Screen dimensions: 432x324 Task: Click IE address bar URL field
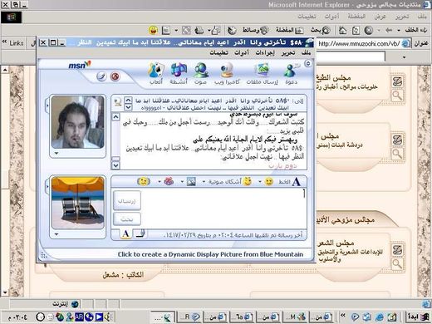pos(359,43)
